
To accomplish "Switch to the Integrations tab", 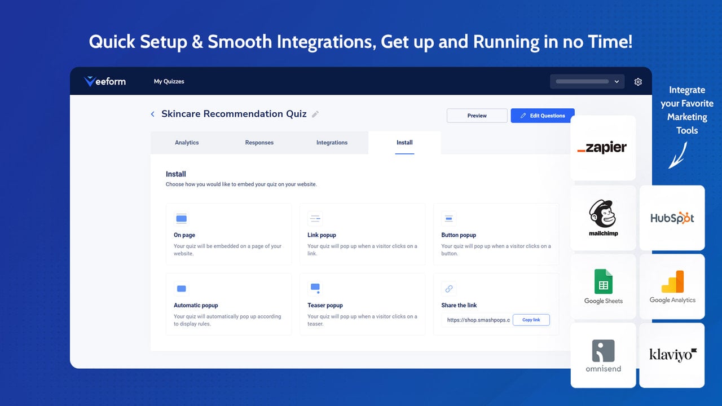I will tap(332, 143).
